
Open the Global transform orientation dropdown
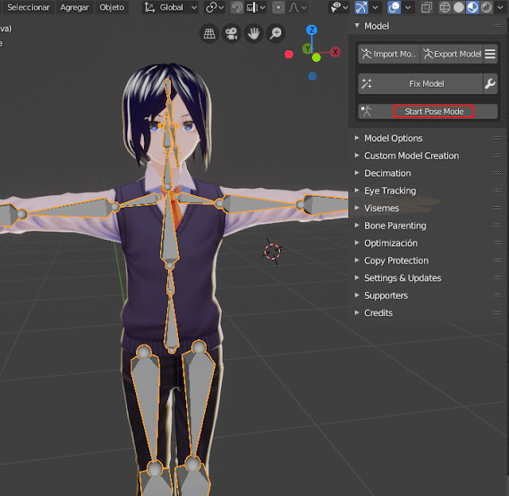tap(171, 7)
